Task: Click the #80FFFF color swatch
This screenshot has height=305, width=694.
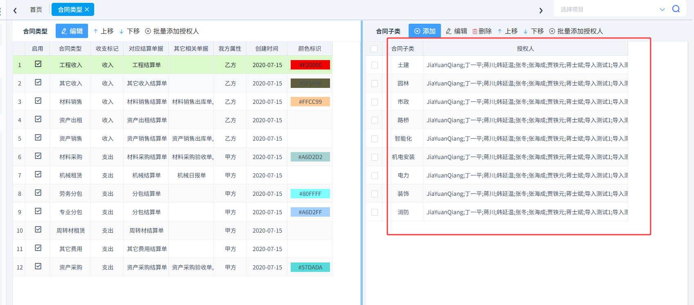Action: [310, 194]
